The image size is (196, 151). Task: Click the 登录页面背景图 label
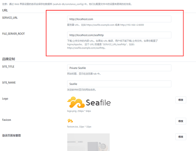pos(12,136)
